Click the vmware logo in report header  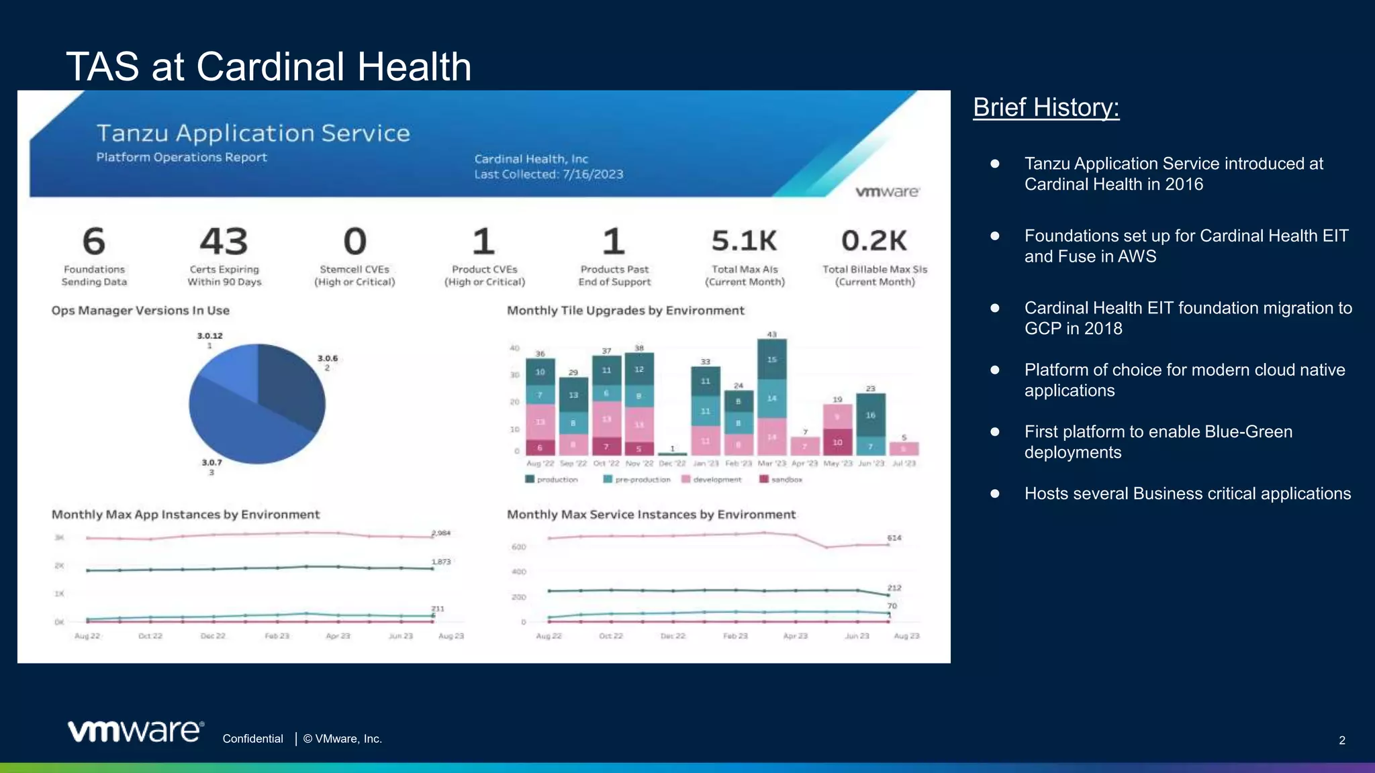pos(887,192)
